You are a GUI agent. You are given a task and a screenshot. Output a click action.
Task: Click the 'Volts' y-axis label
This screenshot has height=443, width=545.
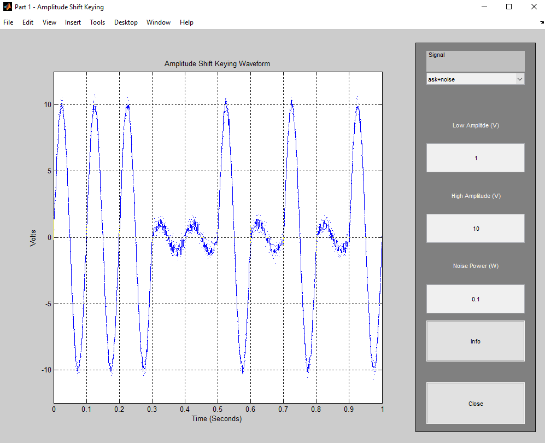tap(33, 238)
